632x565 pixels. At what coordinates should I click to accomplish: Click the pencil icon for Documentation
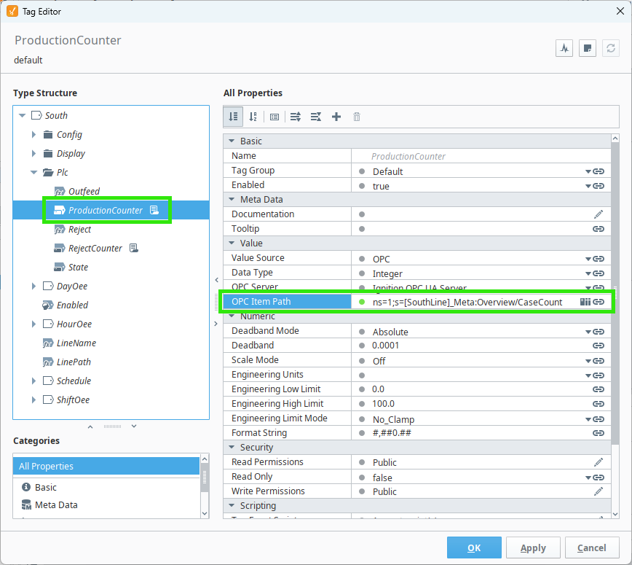[599, 214]
